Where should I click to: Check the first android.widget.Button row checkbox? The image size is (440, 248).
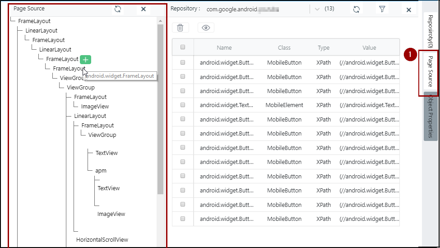click(x=183, y=63)
